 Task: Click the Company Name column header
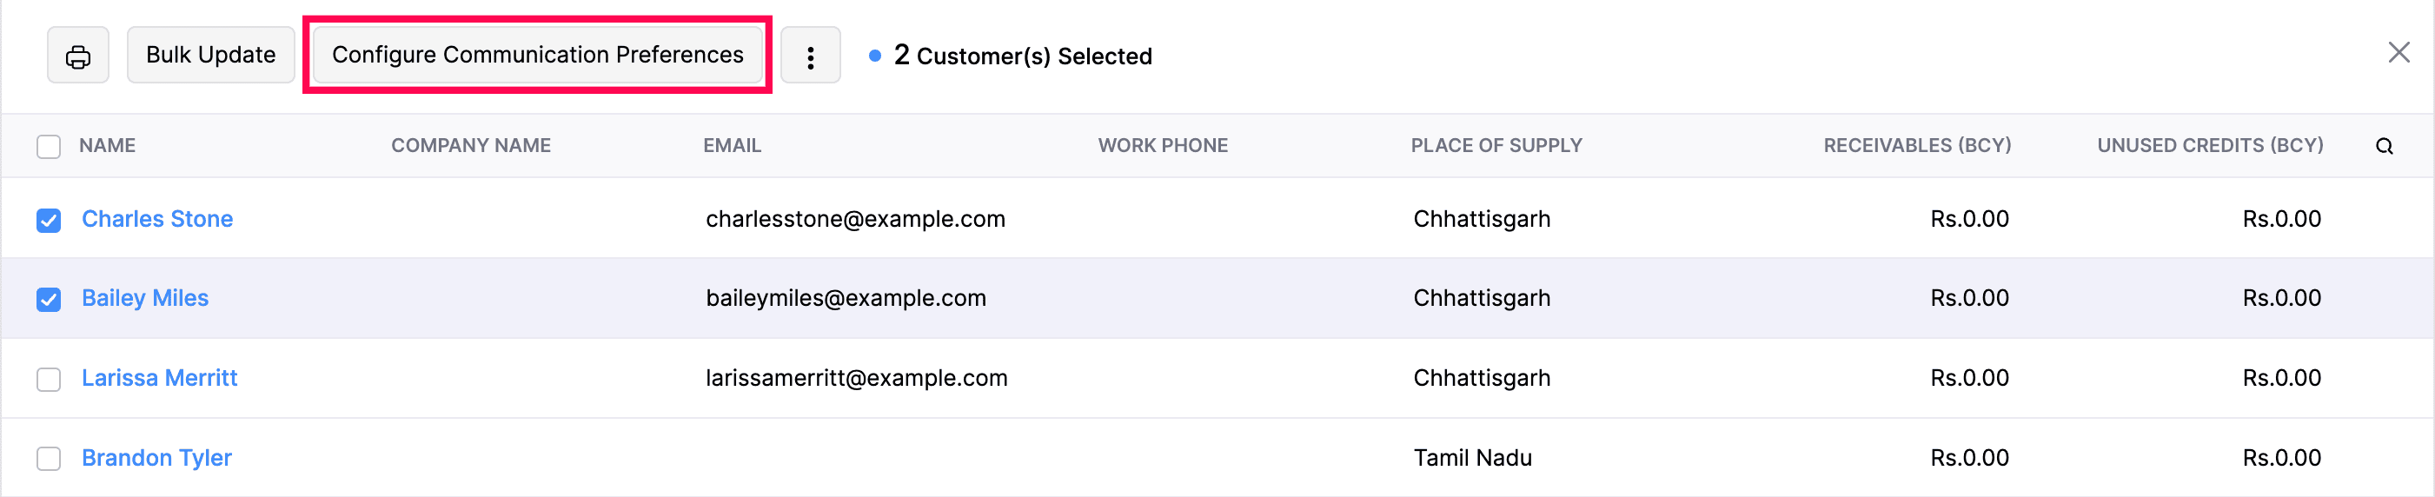click(471, 145)
